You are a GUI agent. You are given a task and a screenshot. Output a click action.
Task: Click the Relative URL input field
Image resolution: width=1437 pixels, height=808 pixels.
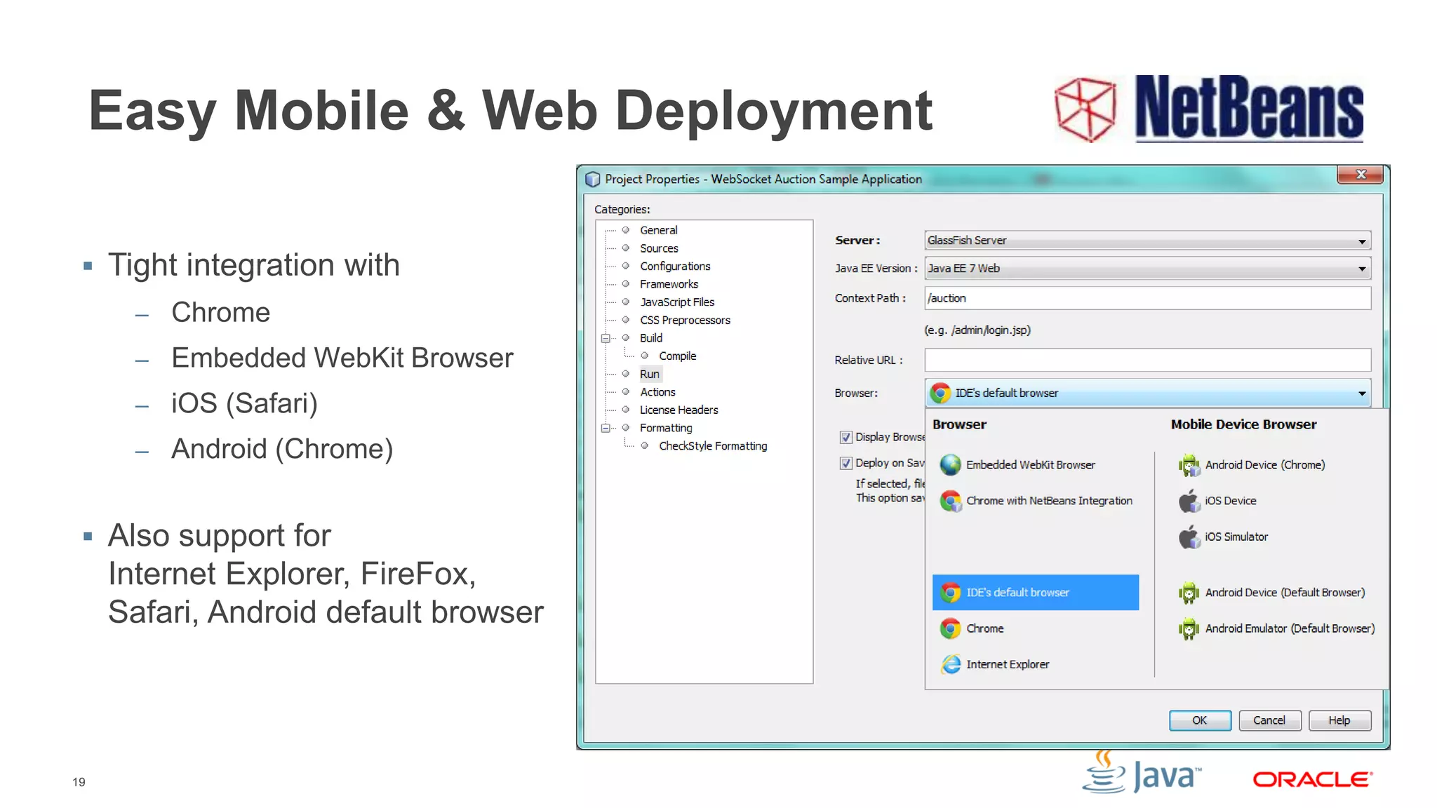coord(1148,360)
